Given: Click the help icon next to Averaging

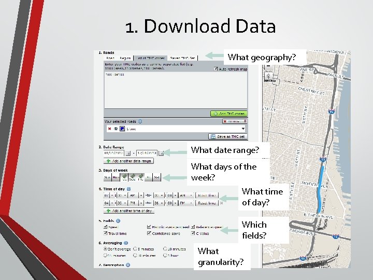Looking at the screenshot, I should tap(126, 243).
